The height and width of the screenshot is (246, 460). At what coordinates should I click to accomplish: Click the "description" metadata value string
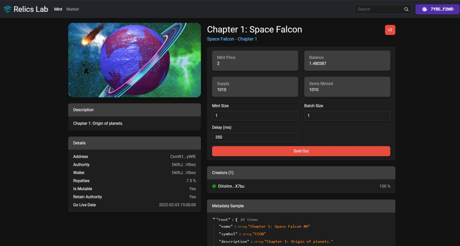[299, 242]
